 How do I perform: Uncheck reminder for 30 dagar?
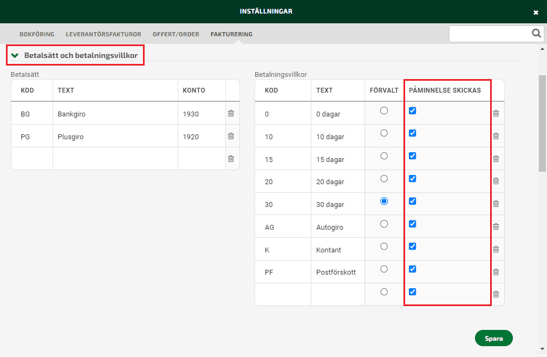[x=412, y=201]
